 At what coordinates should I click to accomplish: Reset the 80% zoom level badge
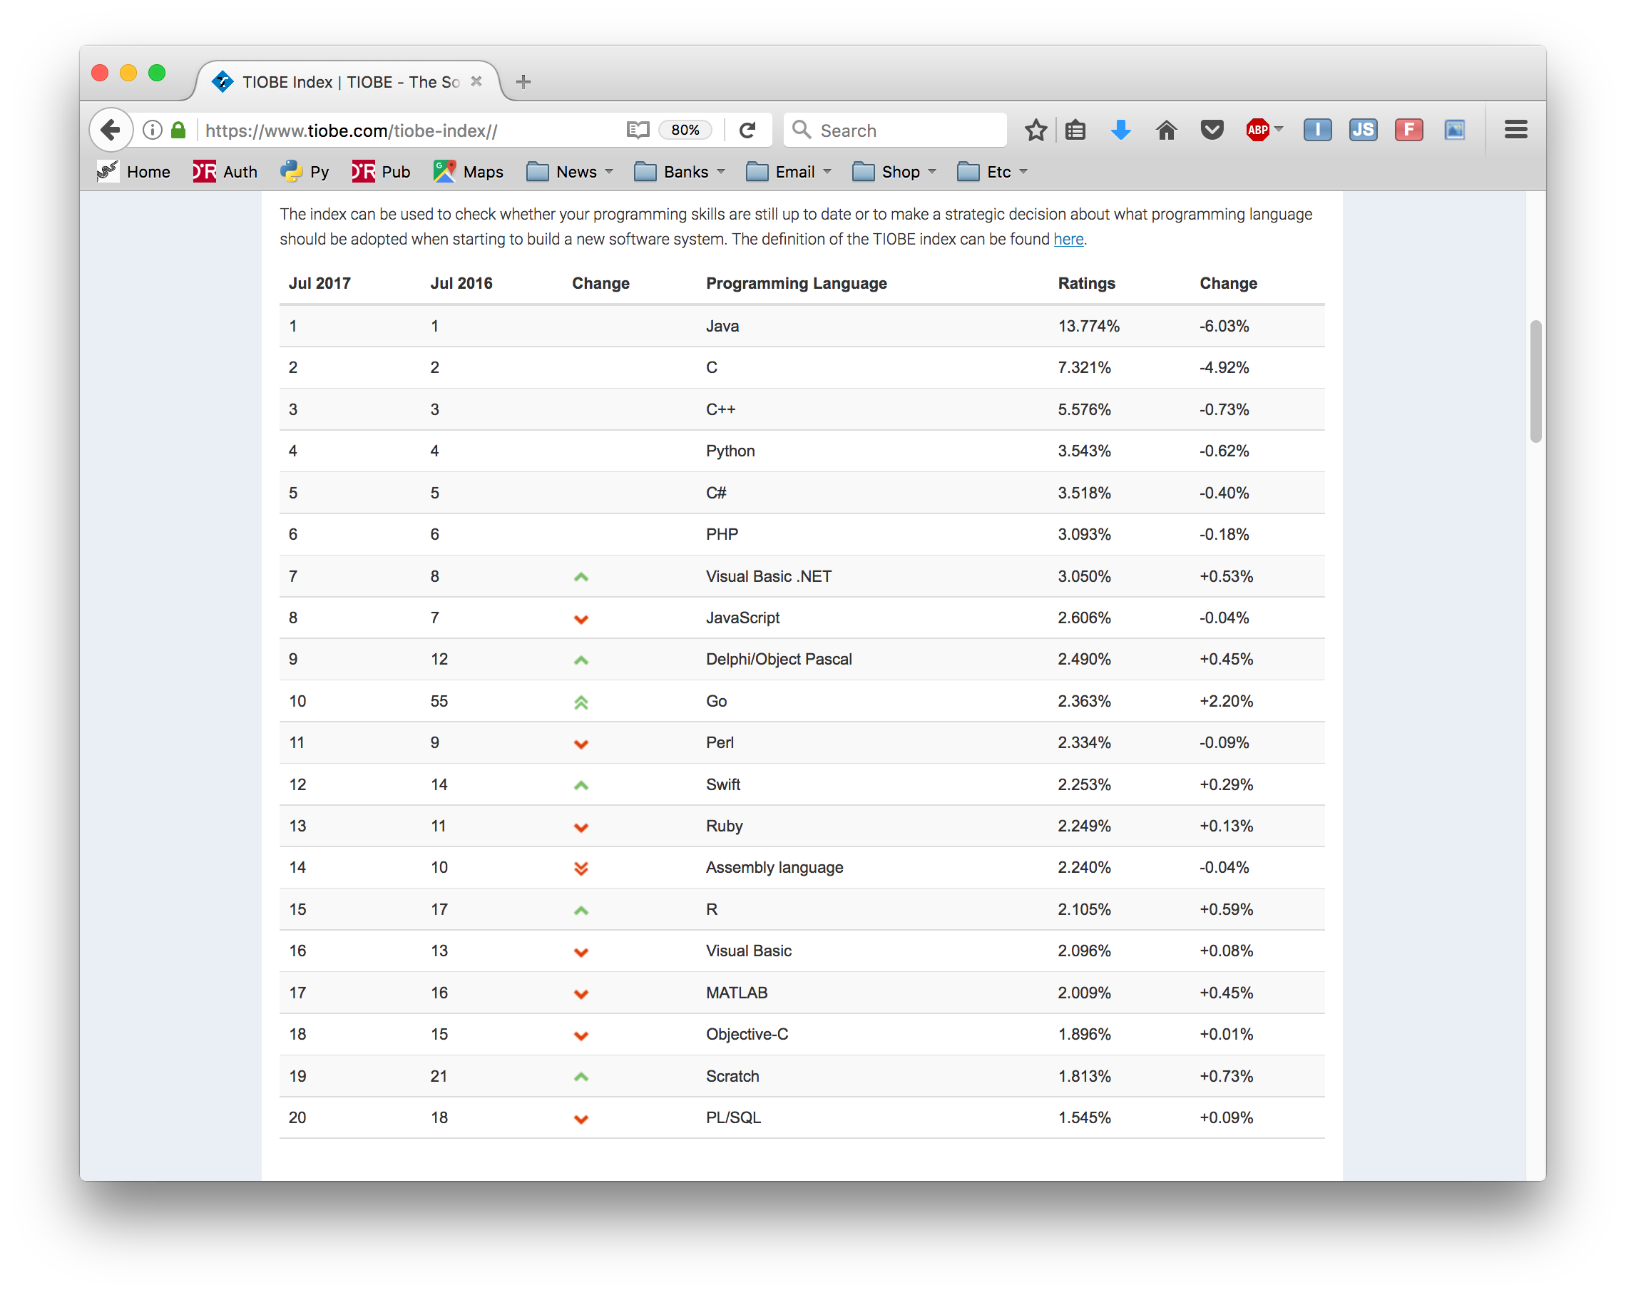tap(684, 130)
